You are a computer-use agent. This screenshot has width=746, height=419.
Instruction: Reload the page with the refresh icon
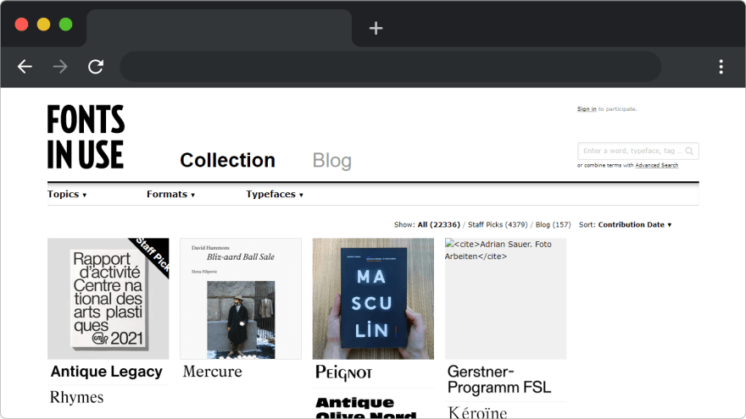96,67
